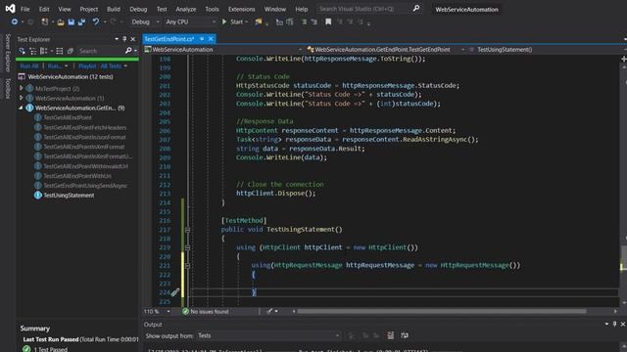Select the TestGetAllEndPoint test
The image size is (627, 352).
[68, 117]
